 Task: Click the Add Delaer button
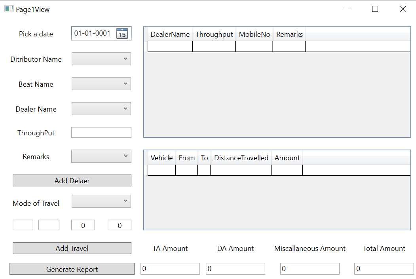pos(72,180)
